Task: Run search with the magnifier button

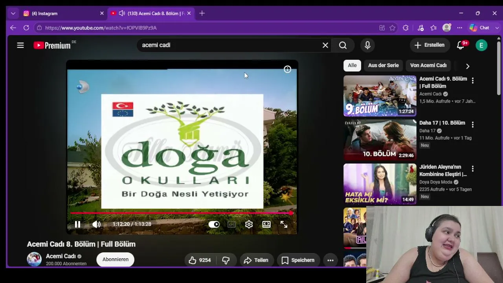Action: tap(343, 45)
